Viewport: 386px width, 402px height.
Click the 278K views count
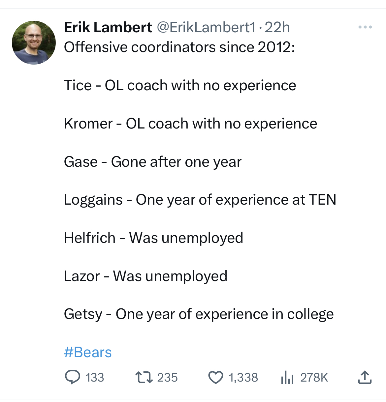click(314, 378)
